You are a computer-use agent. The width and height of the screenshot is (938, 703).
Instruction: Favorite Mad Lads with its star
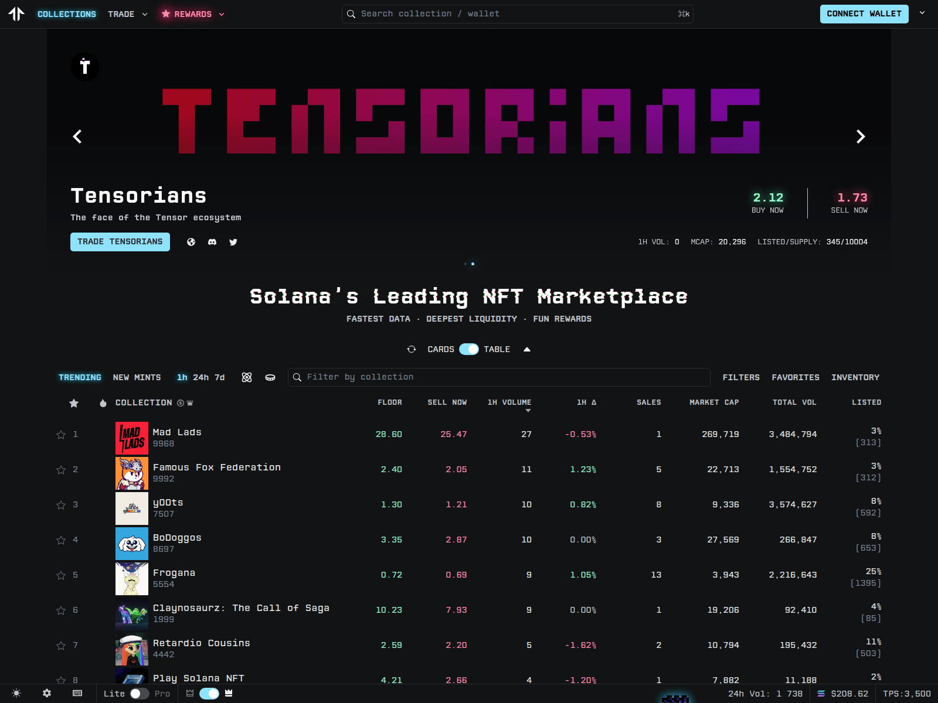[x=61, y=435]
